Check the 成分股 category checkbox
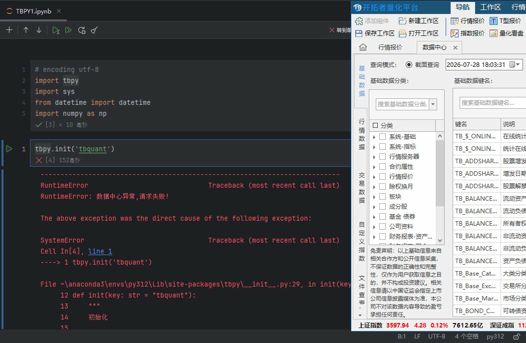The image size is (526, 343). tap(382, 206)
